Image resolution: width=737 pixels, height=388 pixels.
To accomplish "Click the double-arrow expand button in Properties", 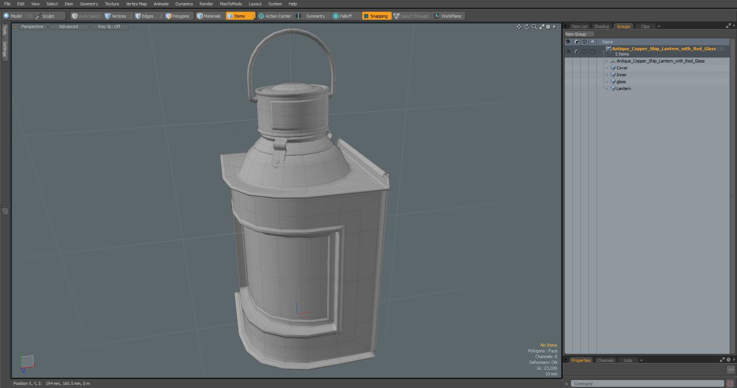I will (731, 370).
